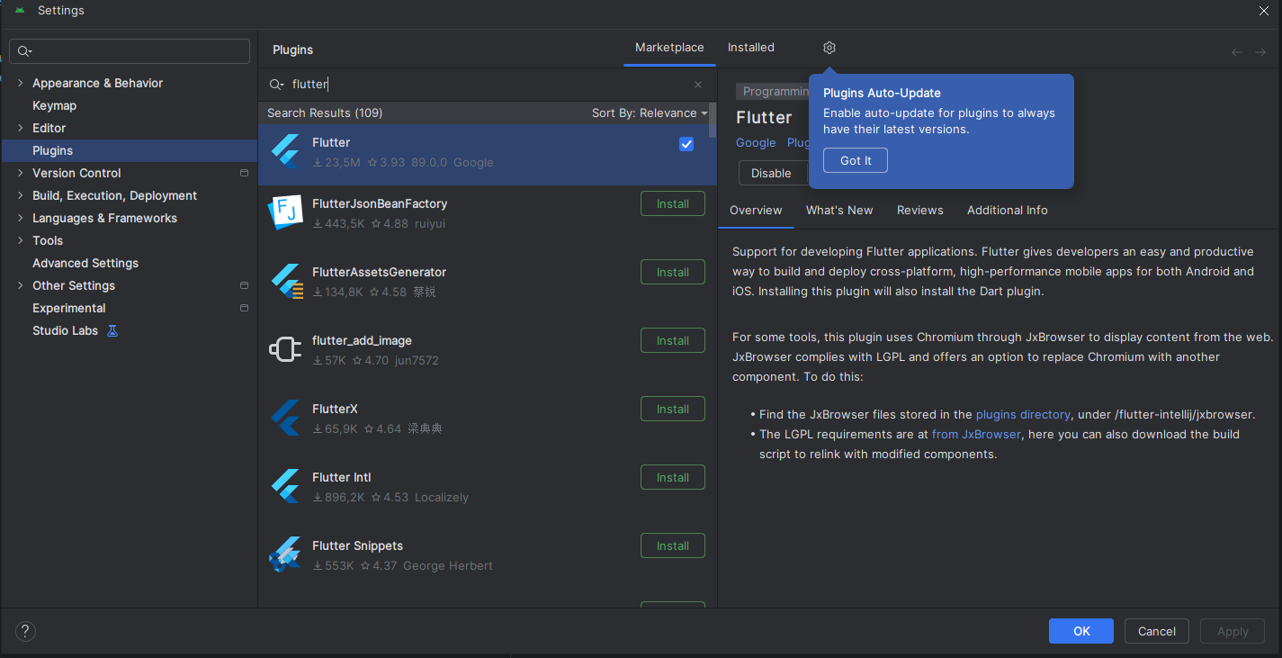The height and width of the screenshot is (658, 1282).
Task: Uncheck the Flutter plugin enabled checkbox
Action: 686,144
